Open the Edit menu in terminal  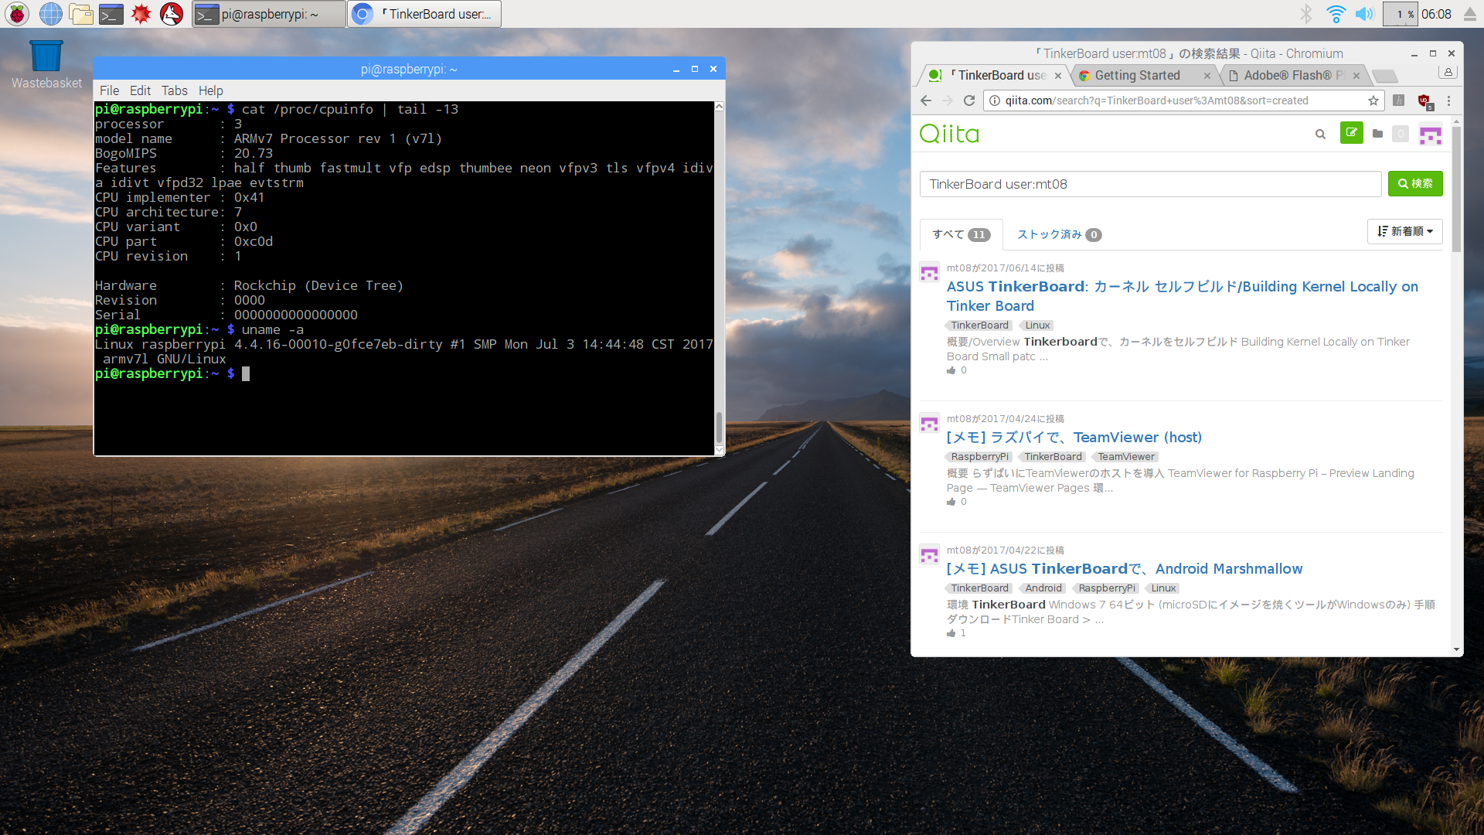tap(140, 90)
